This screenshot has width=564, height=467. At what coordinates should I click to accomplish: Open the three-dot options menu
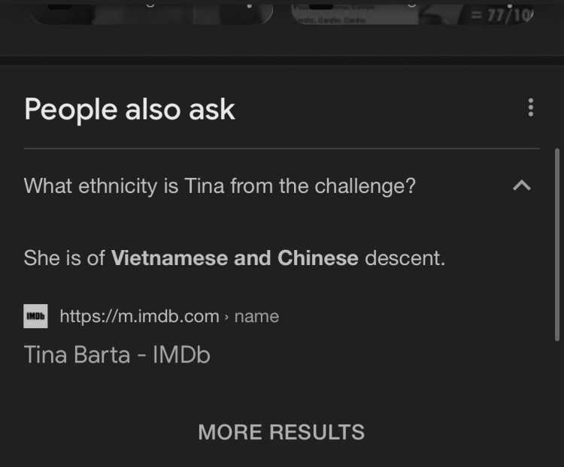[531, 107]
